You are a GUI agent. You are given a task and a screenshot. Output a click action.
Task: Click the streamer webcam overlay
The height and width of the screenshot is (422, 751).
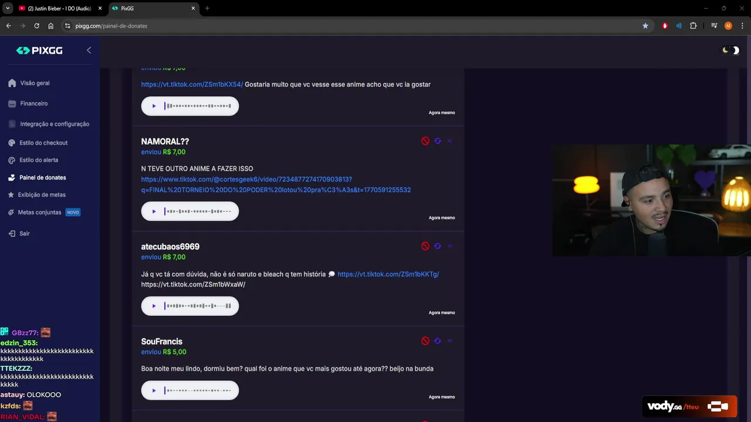[651, 200]
